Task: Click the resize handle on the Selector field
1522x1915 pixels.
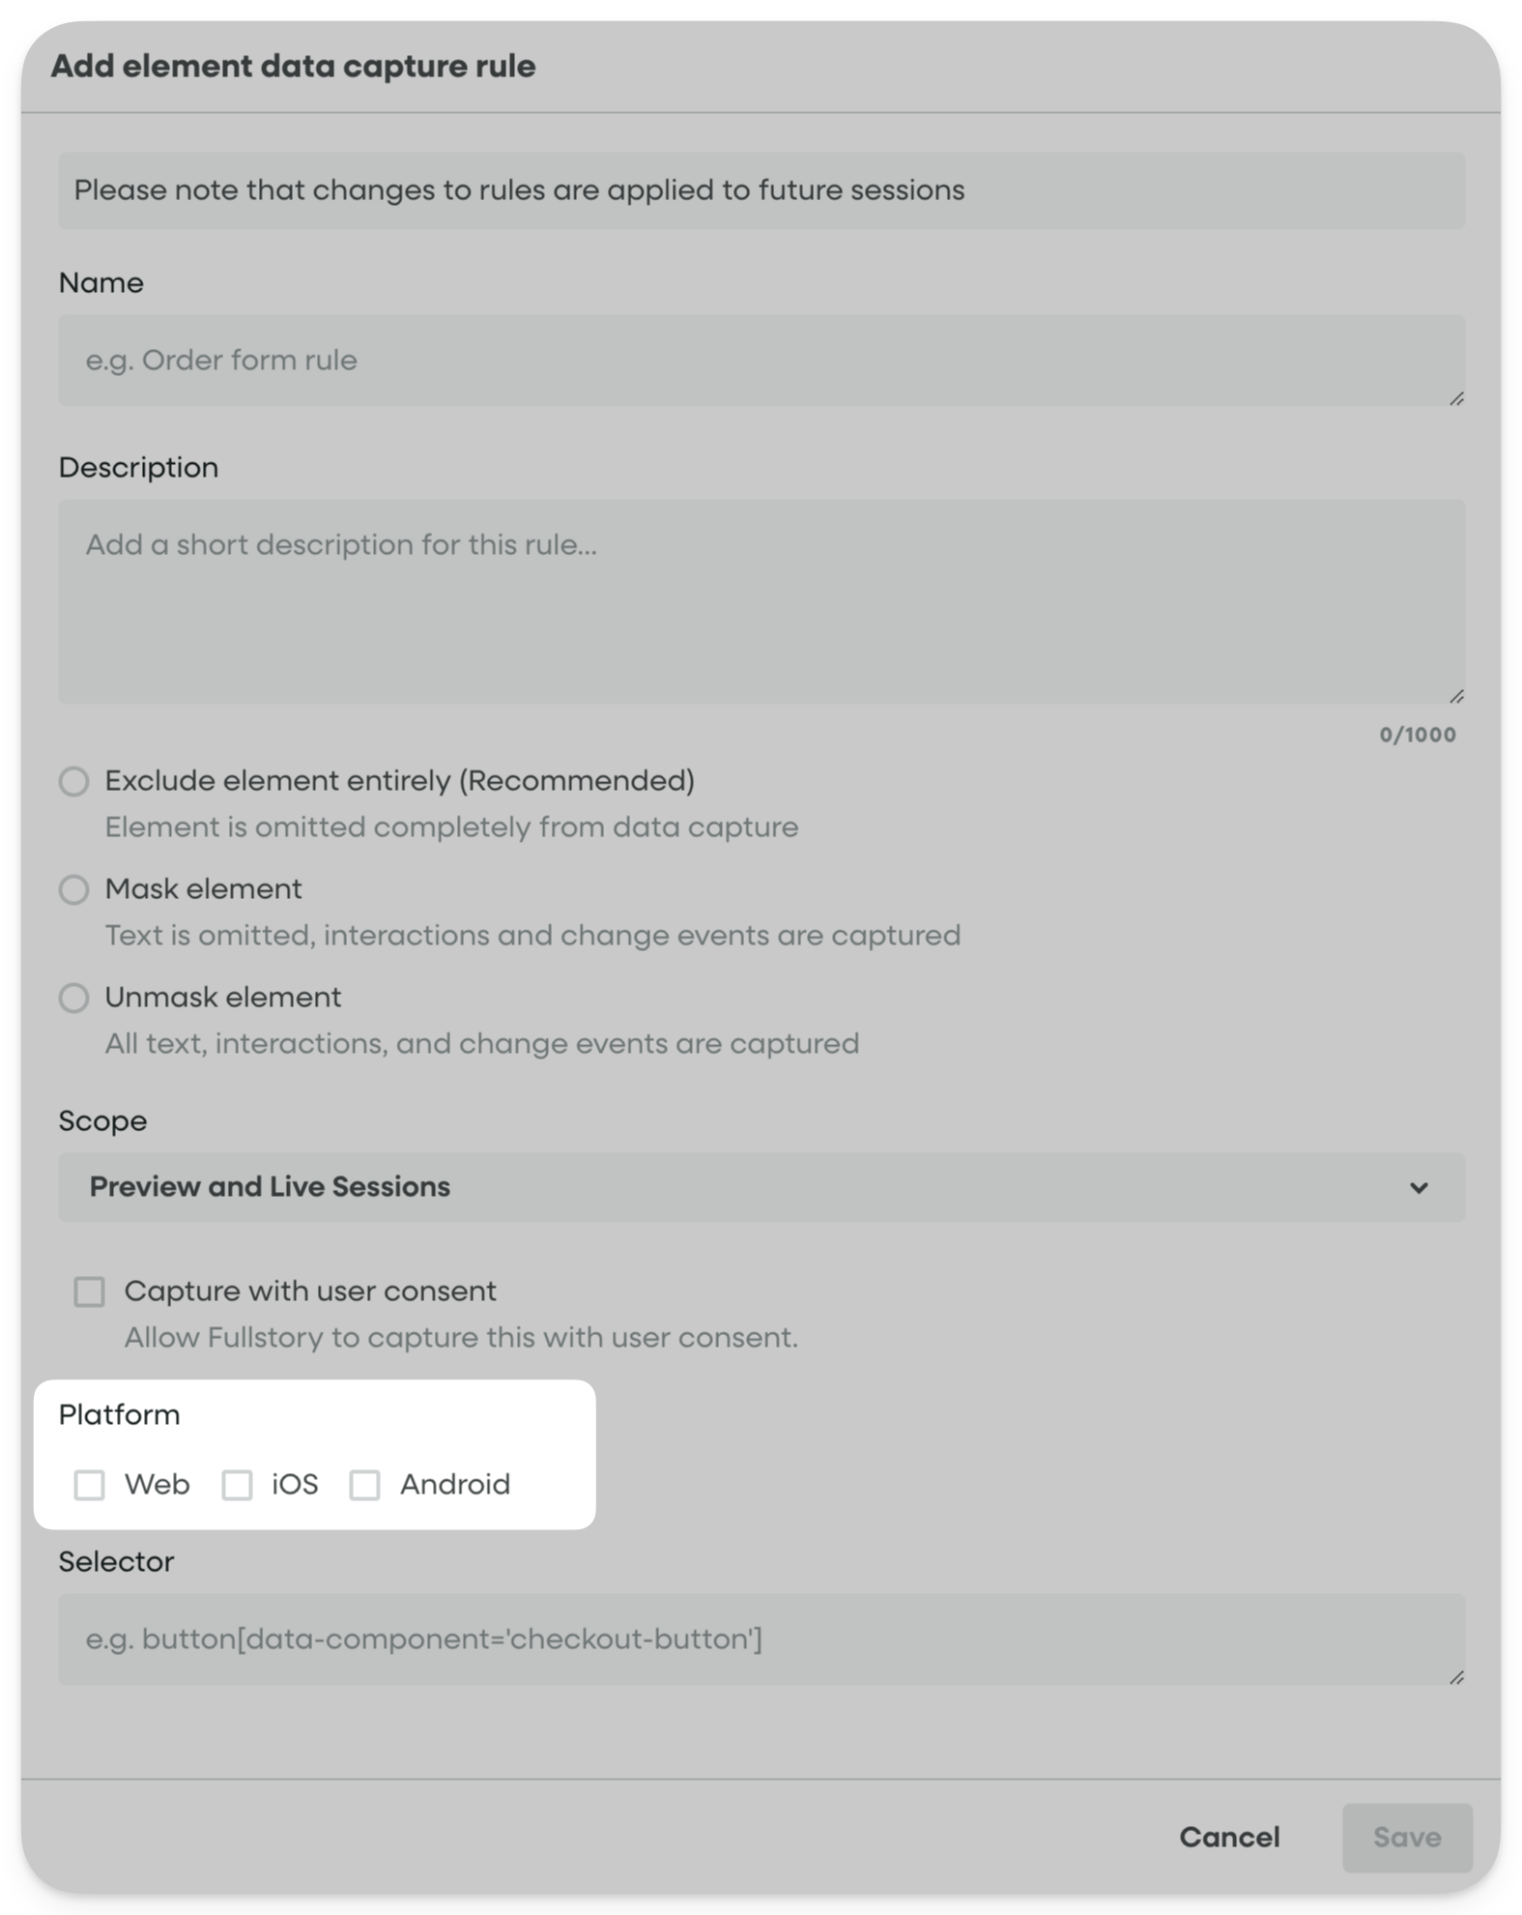Action: pos(1455,1679)
